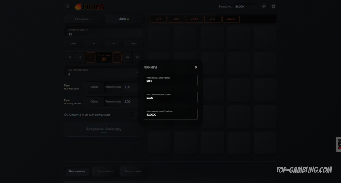The height and width of the screenshot is (183, 341).
Task: Increase mine count with the plus button
Action: click(x=117, y=57)
